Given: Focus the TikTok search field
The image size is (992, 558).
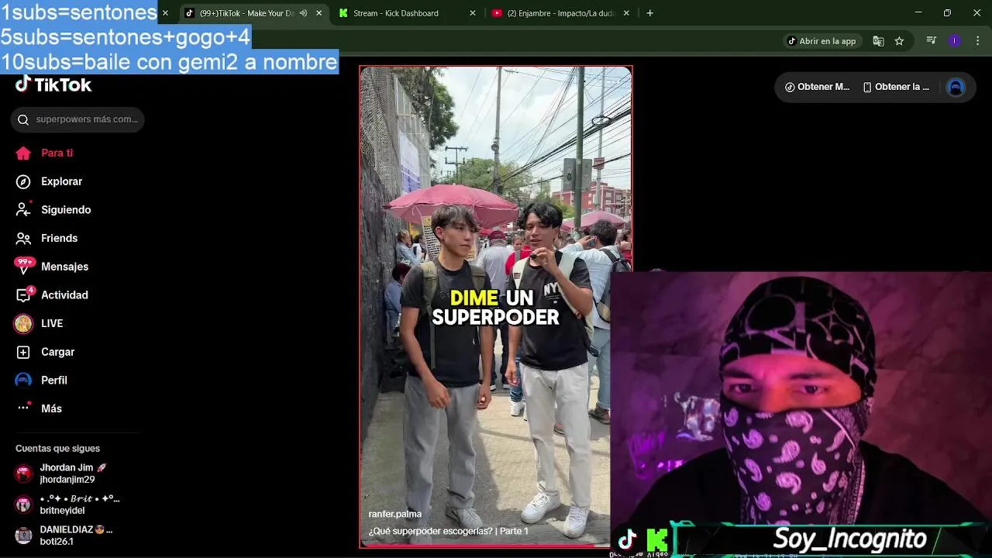Looking at the screenshot, I should tap(77, 119).
